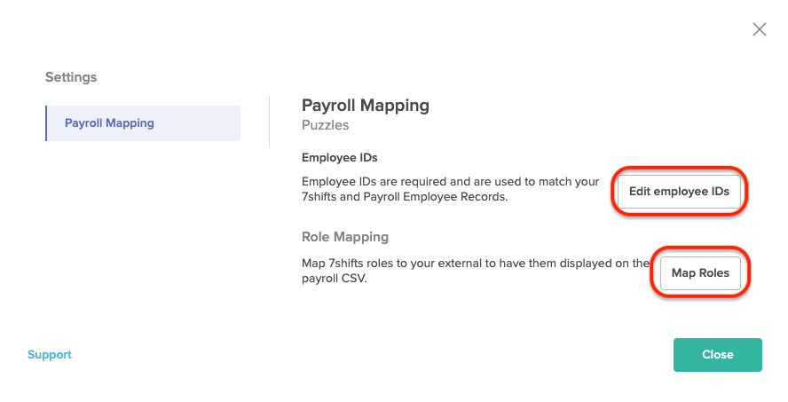Viewport: 788px width, 402px height.
Task: Click the Payroll Mapping page title
Action: (366, 106)
